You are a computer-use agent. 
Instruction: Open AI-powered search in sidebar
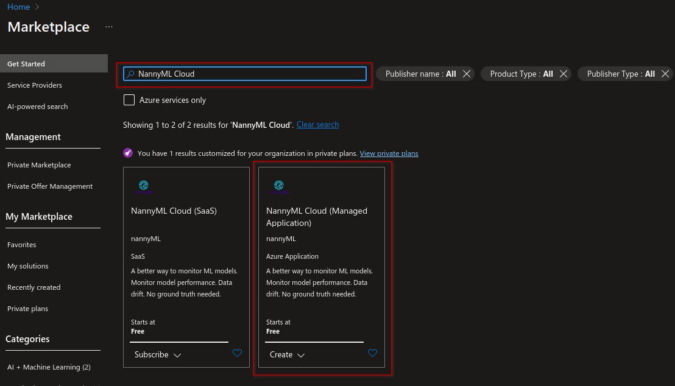[38, 107]
